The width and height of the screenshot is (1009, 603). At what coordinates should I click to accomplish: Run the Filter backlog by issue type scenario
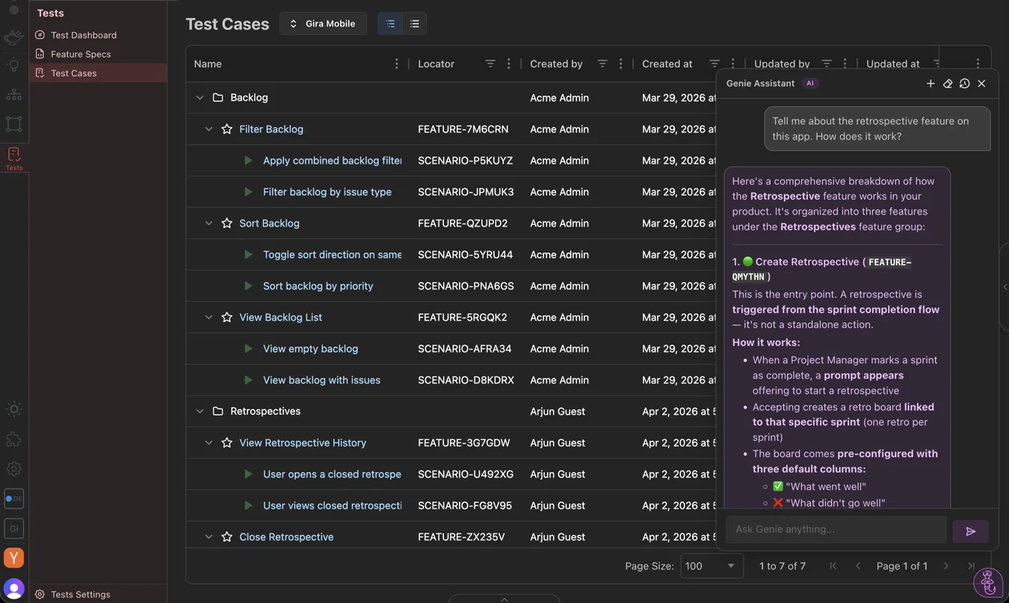tap(248, 192)
